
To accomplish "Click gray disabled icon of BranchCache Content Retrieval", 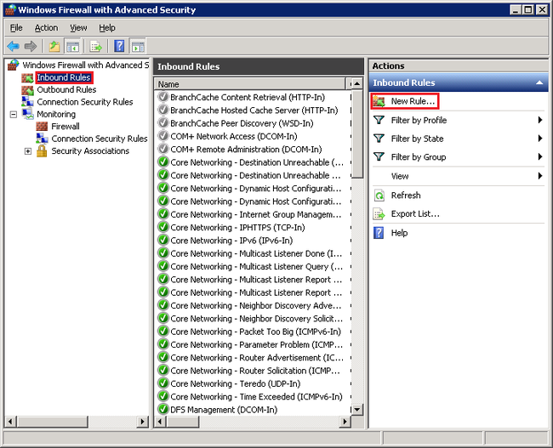I will (x=163, y=97).
